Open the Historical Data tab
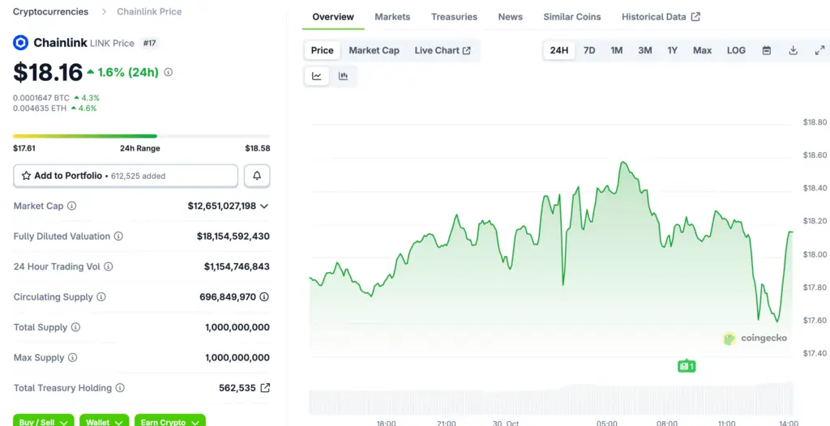 [661, 17]
